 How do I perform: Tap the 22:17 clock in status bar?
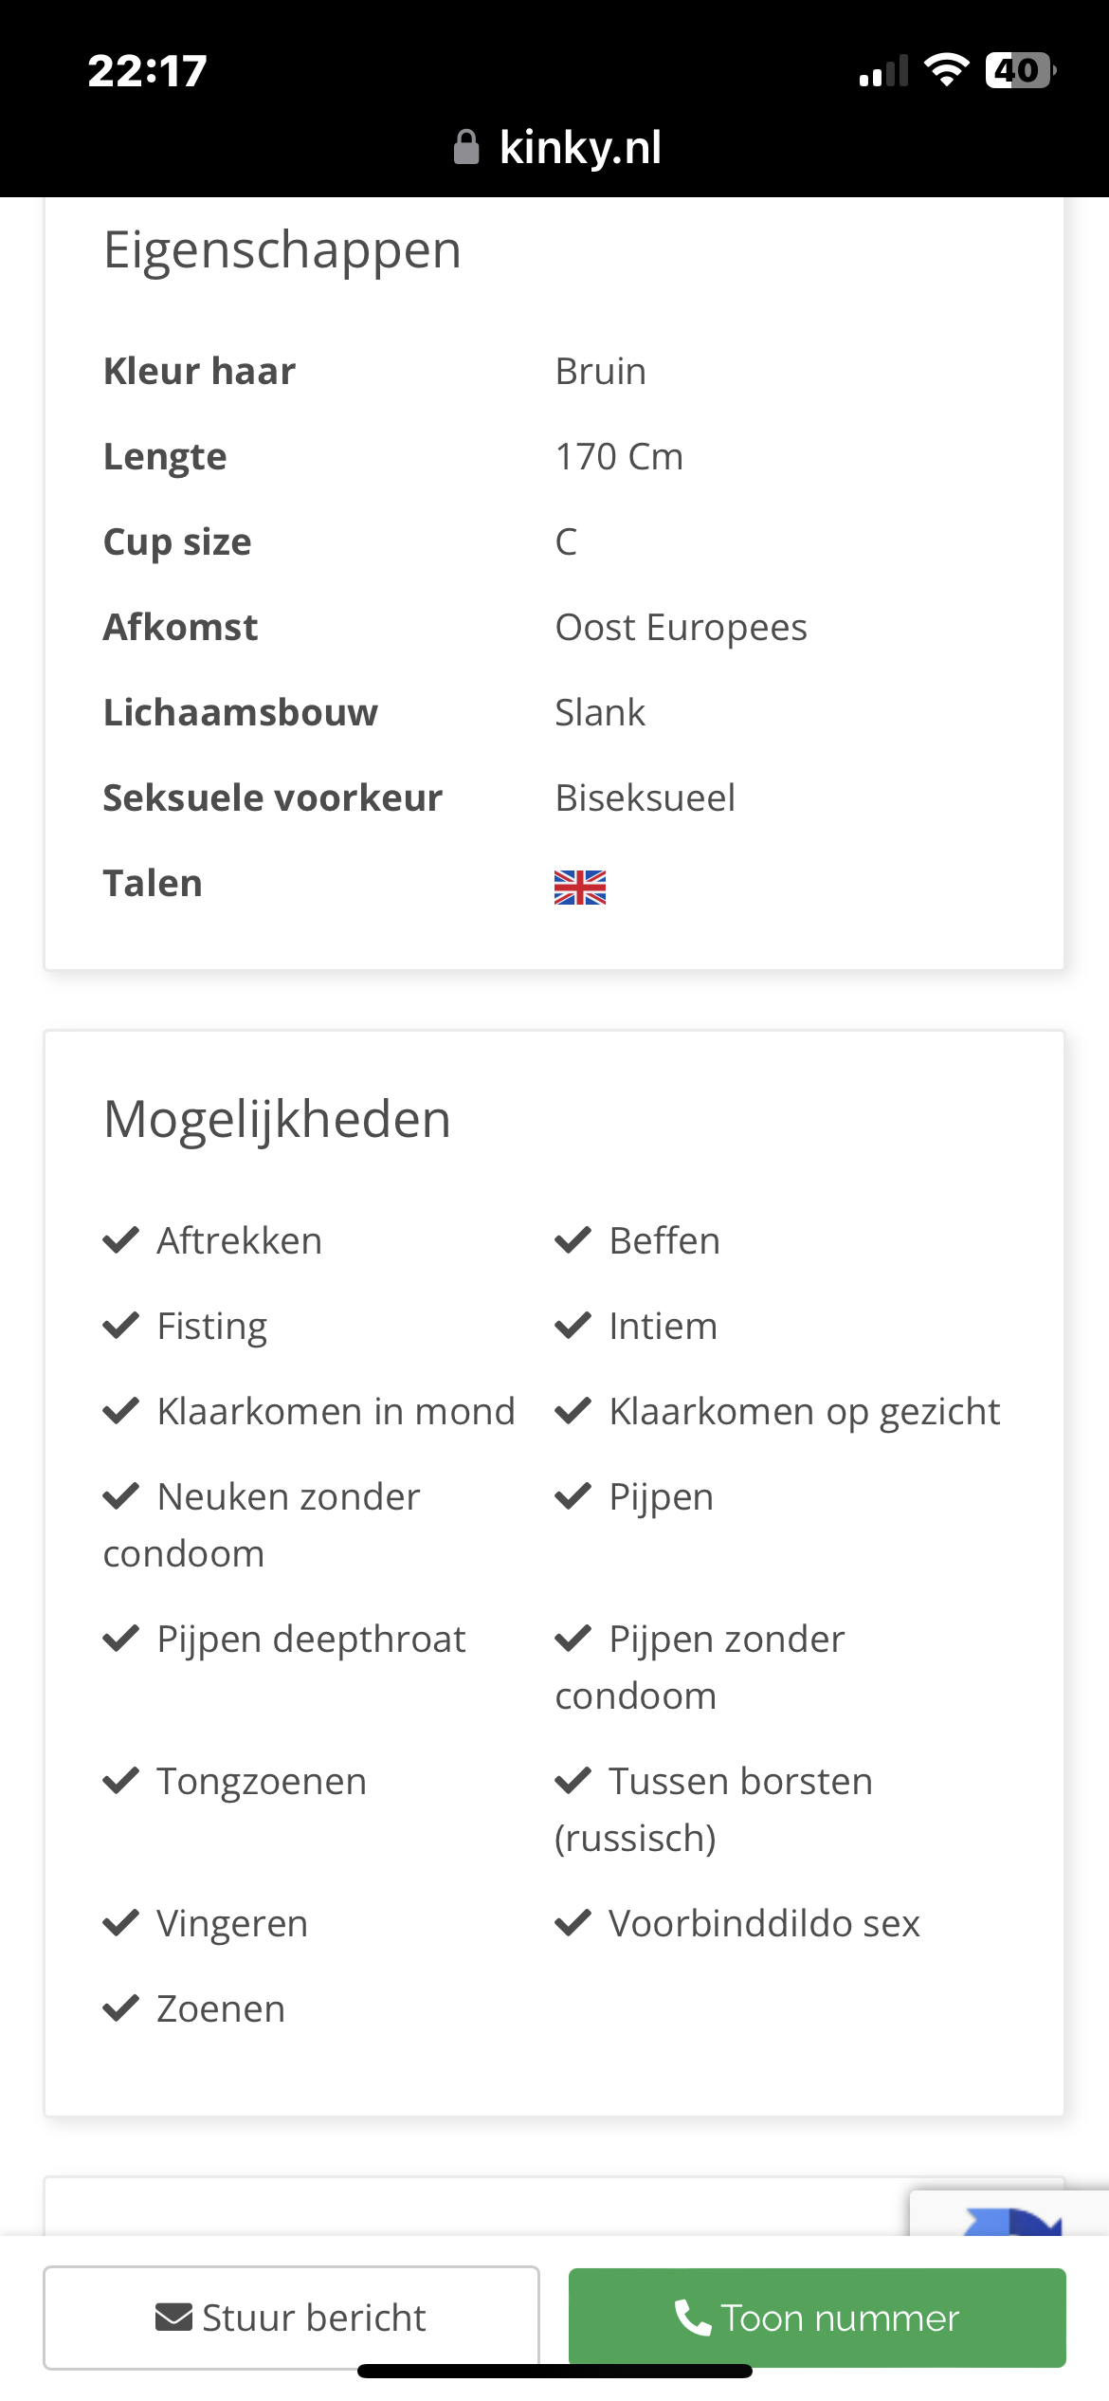click(x=148, y=71)
